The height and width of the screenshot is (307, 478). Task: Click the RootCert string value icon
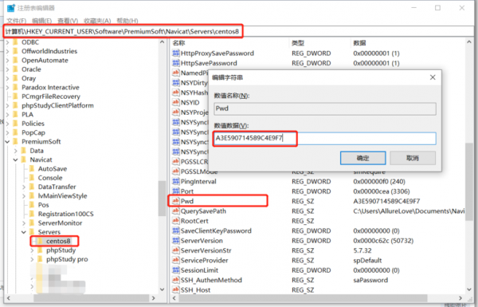click(x=175, y=221)
